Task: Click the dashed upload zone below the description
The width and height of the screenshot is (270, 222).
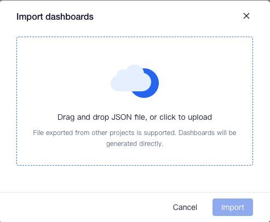Action: [135, 156]
